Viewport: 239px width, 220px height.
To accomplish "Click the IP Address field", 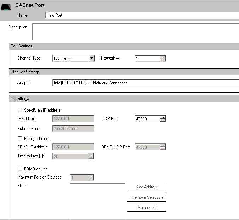I will (73, 119).
